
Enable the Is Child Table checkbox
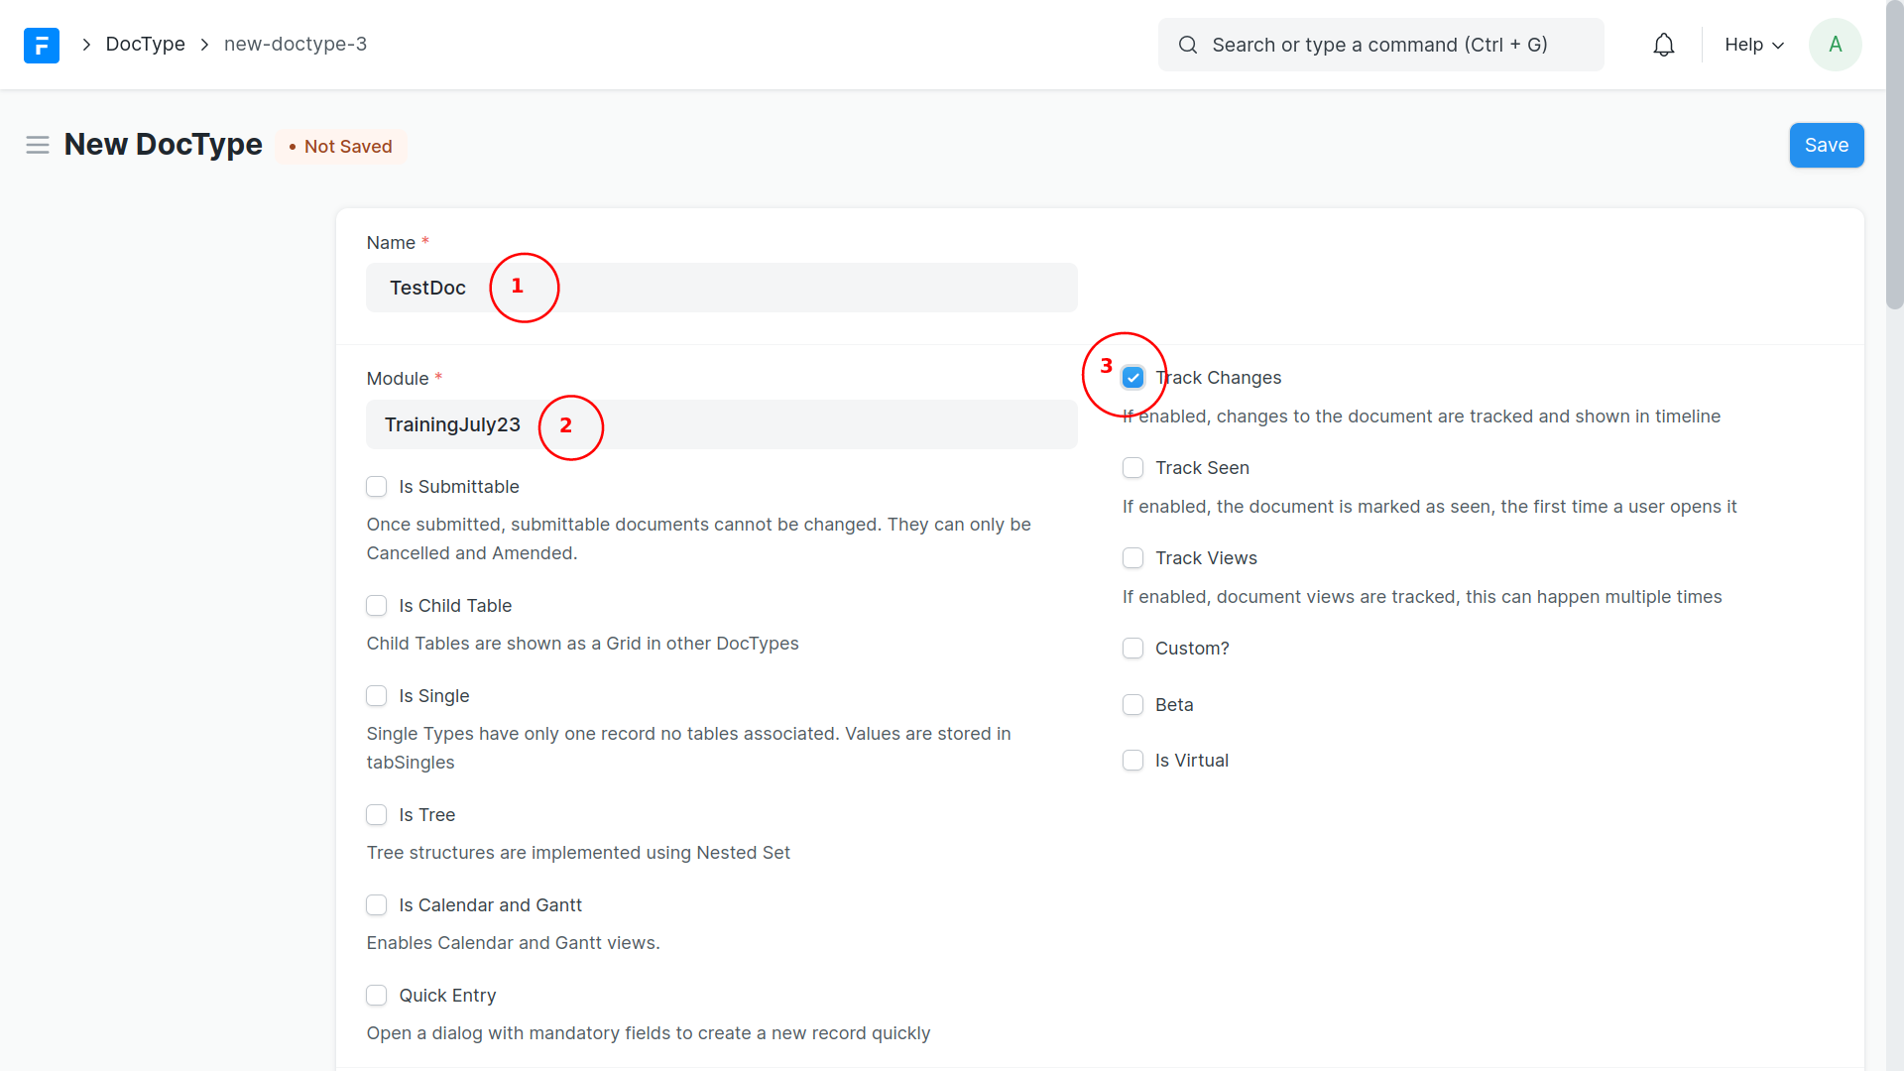[377, 606]
